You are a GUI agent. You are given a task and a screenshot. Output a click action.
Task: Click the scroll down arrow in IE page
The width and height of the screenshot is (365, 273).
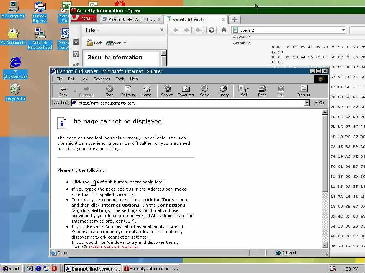(325, 245)
